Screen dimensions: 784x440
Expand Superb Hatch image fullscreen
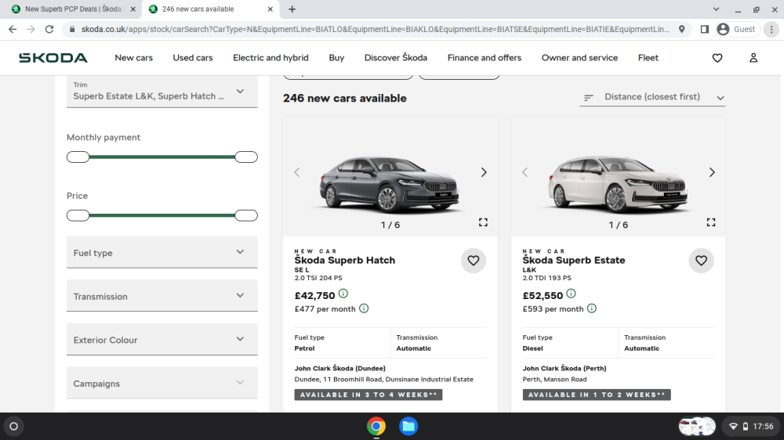click(x=483, y=222)
